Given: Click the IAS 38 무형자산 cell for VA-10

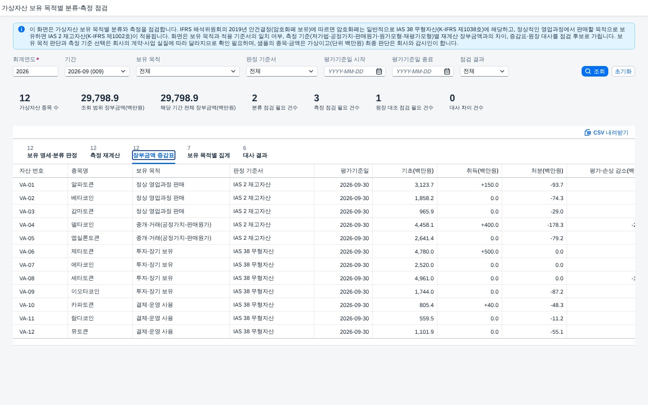Looking at the screenshot, I should [272, 305].
